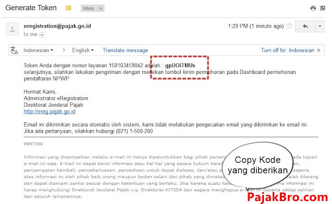The height and width of the screenshot is (204, 332).
Task: Click the yellow importance label marker
Action: tap(69, 8)
